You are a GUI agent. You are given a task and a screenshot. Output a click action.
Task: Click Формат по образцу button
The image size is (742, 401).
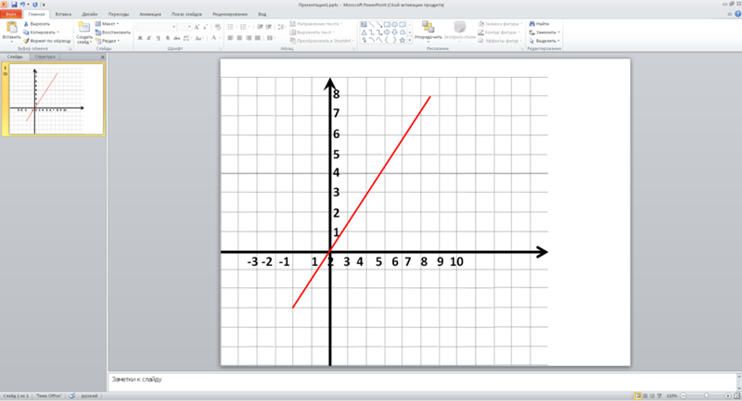[x=47, y=41]
